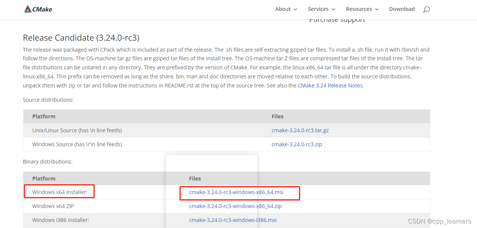The width and height of the screenshot is (477, 228).
Task: Open the Download menu item
Action: (402, 9)
